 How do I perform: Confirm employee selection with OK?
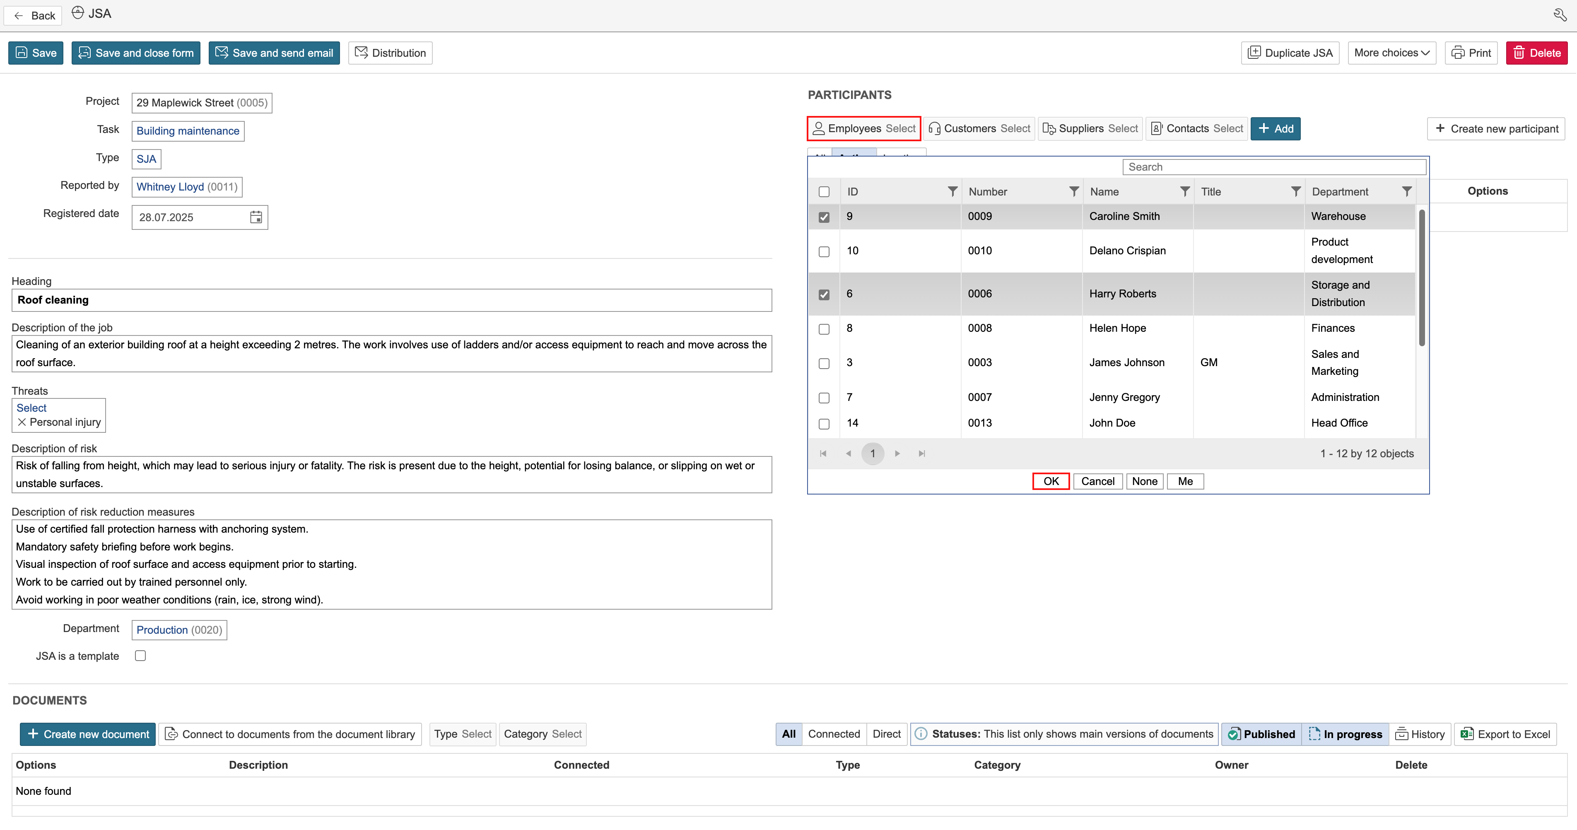pos(1051,481)
